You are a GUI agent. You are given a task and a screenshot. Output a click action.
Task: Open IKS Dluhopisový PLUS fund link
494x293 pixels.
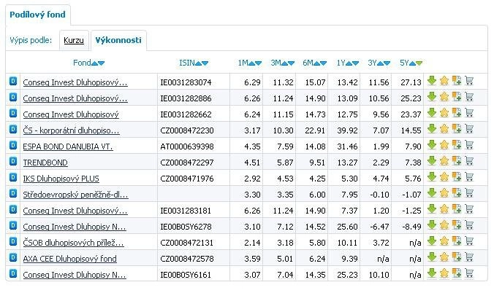coord(61,179)
